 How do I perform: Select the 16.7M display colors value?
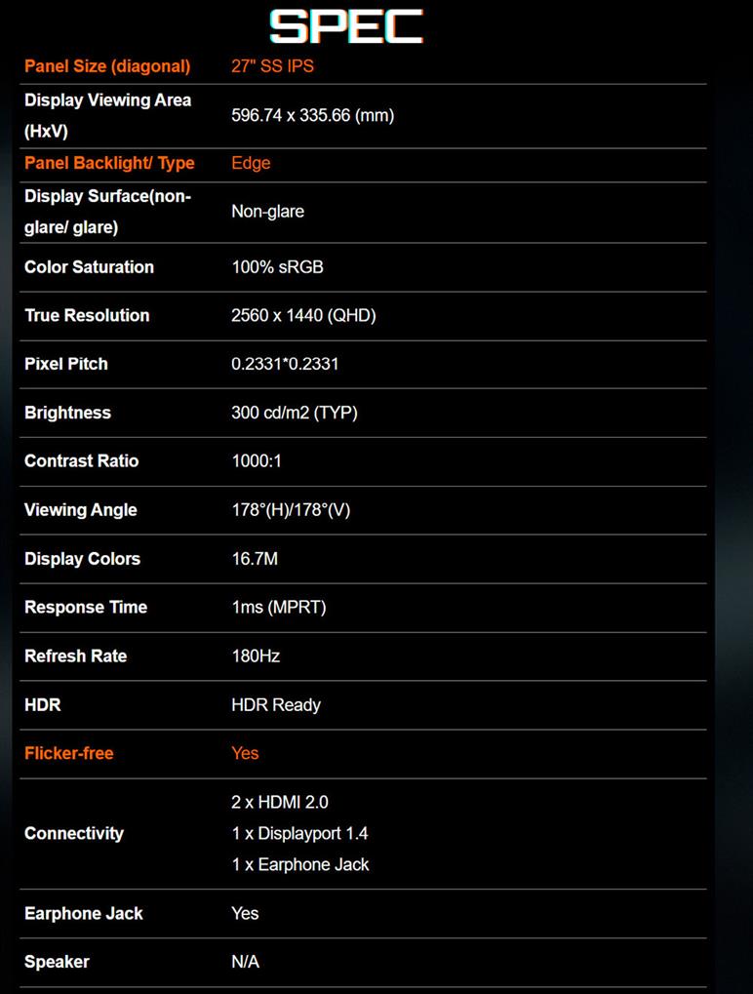pos(255,559)
